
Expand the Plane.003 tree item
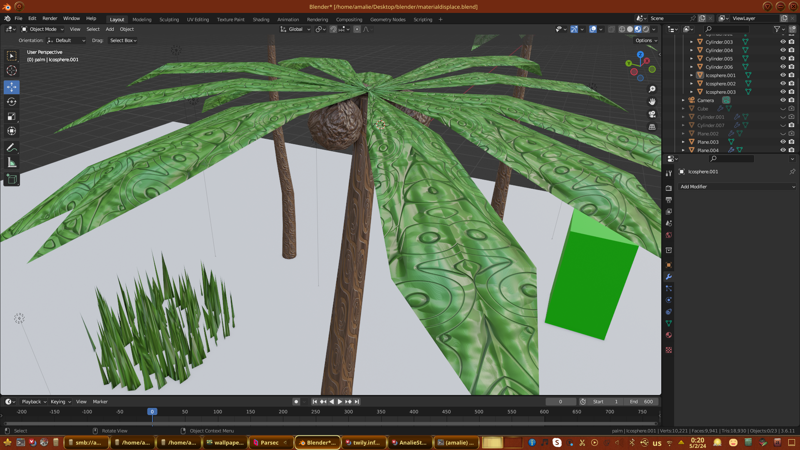tap(683, 142)
